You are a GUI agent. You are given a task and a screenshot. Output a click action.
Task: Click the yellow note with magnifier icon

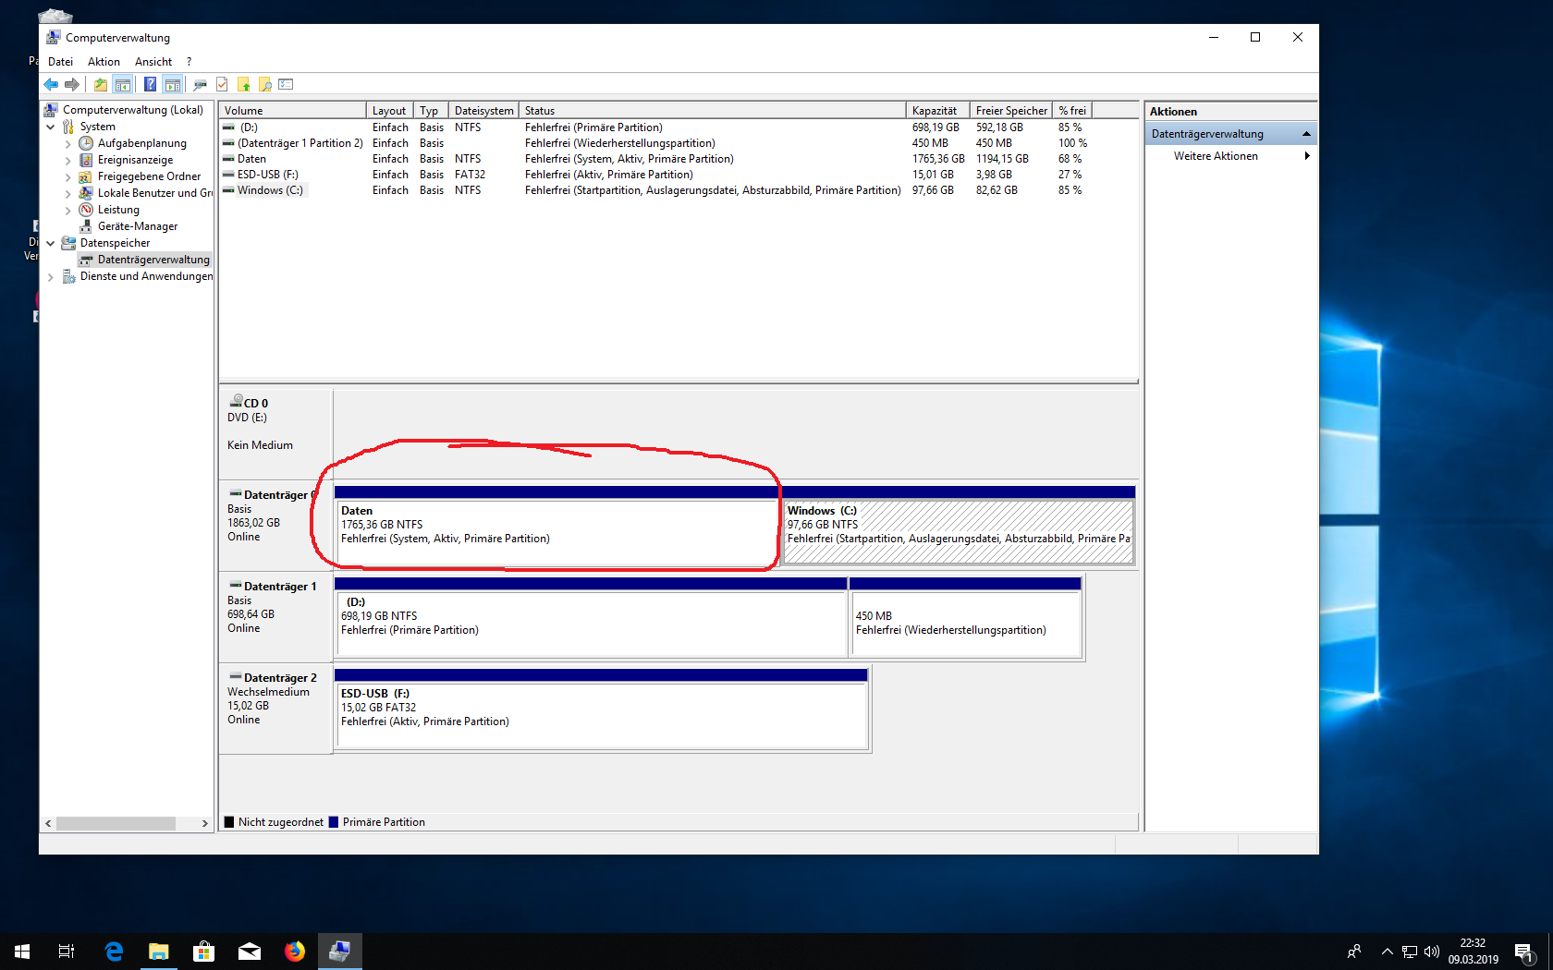[265, 84]
